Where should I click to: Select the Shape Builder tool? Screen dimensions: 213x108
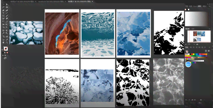click(x=3, y=27)
